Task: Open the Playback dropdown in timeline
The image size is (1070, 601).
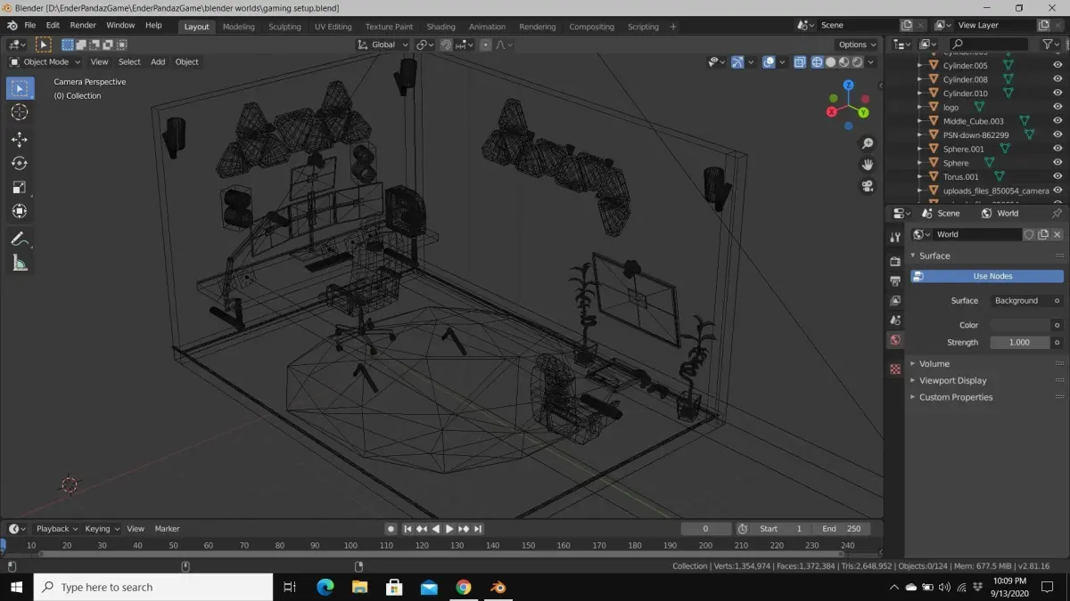Action: click(x=56, y=529)
